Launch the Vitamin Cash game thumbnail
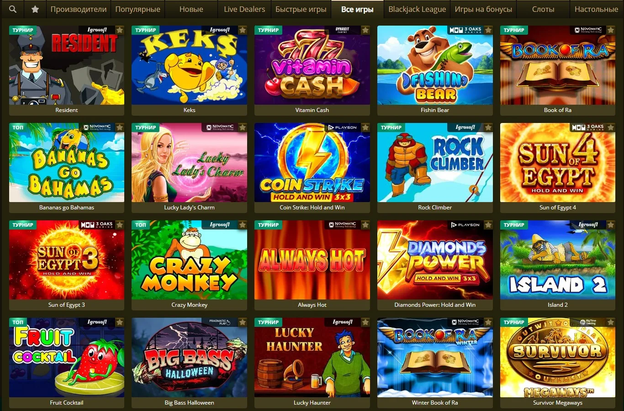This screenshot has height=411, width=624. point(312,65)
